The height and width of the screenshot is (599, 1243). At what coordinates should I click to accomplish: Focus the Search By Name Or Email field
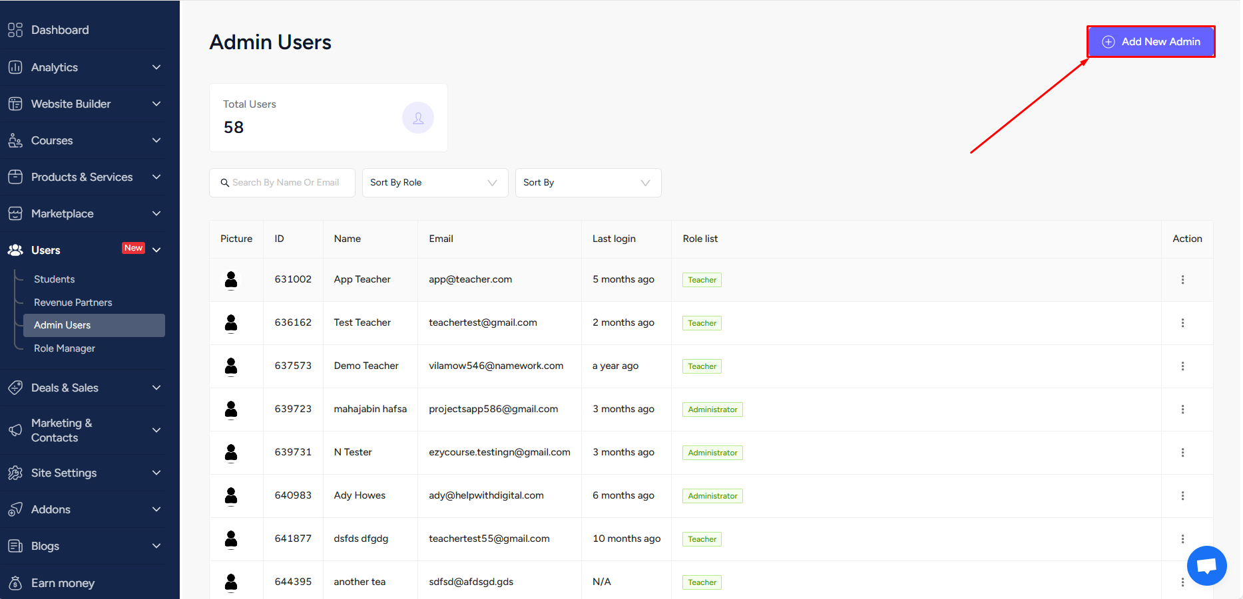pyautogui.click(x=282, y=183)
